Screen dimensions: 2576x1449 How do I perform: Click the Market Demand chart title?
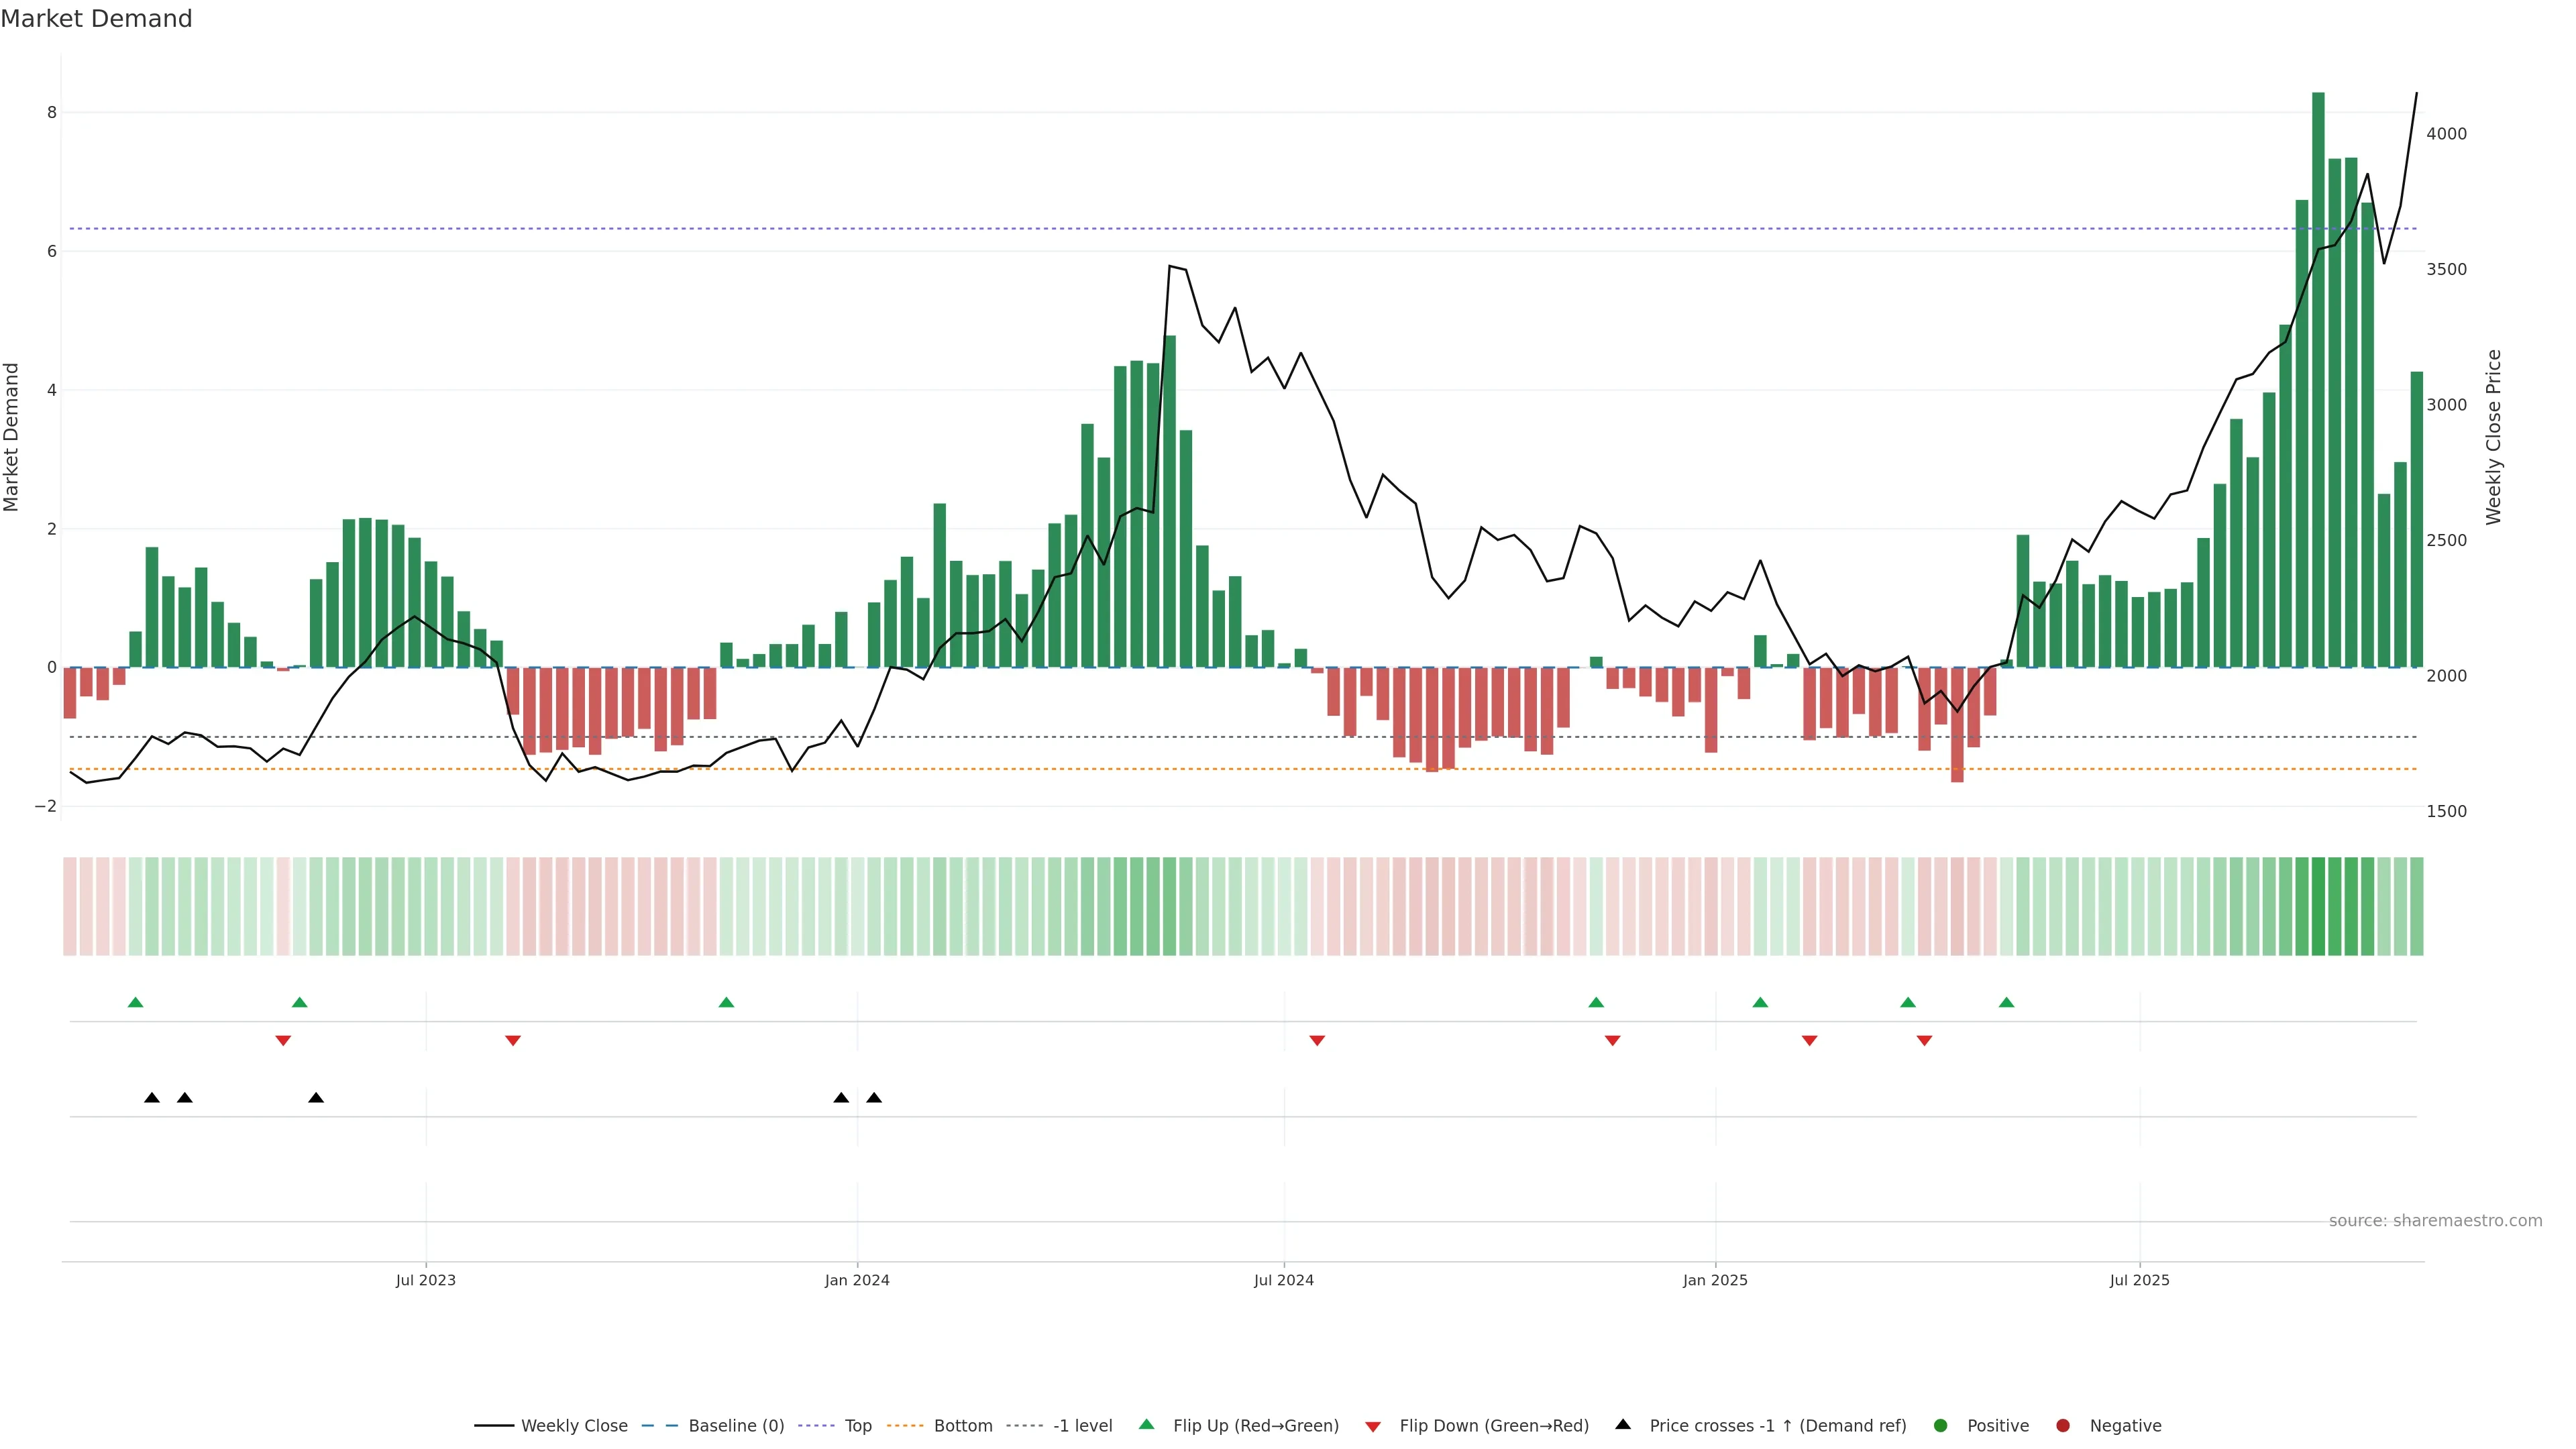click(96, 19)
